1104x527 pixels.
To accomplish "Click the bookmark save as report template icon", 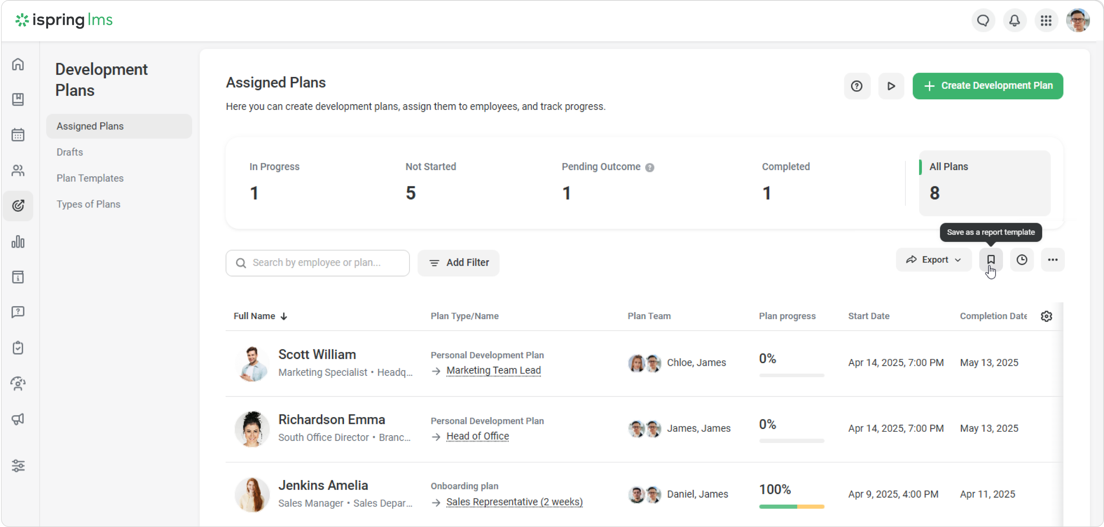I will click(x=991, y=259).
